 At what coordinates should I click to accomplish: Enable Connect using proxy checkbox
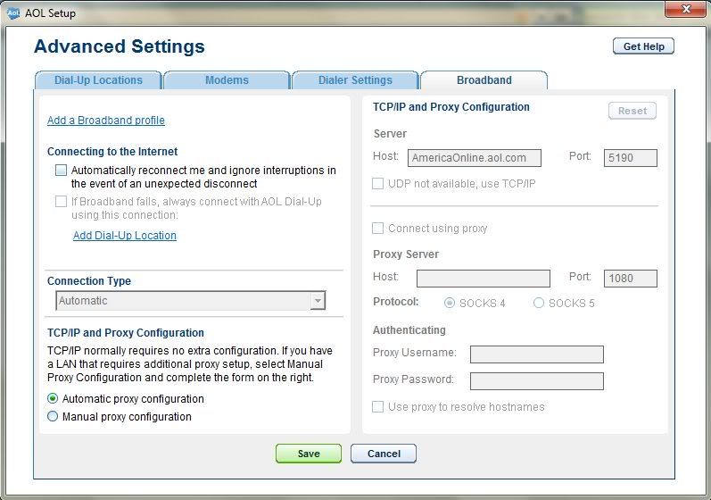377,229
